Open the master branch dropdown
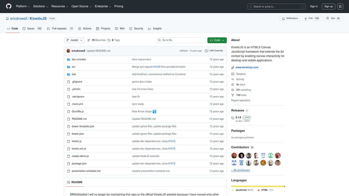349x196 pixels. tap(74, 40)
